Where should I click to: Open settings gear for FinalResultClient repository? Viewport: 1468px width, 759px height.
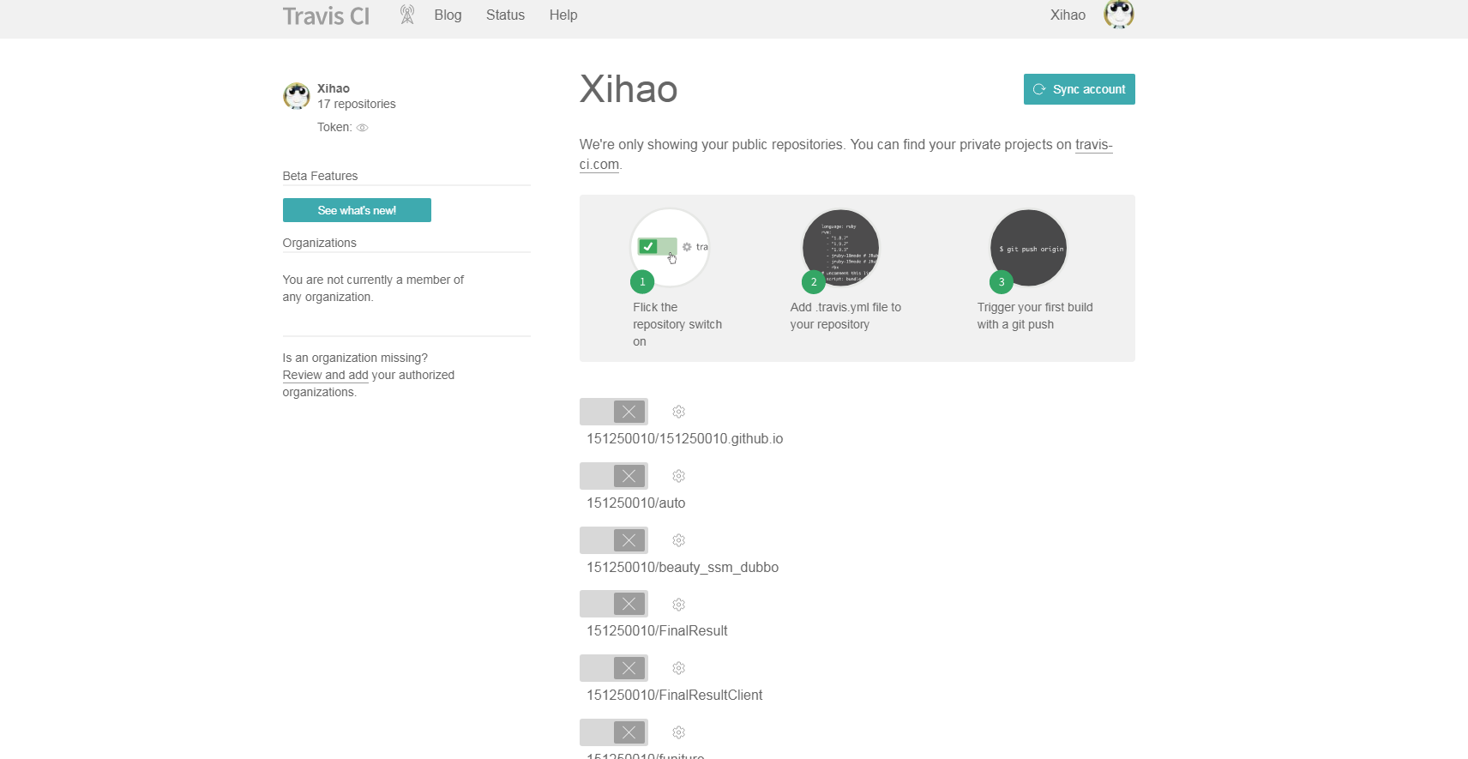pos(678,668)
